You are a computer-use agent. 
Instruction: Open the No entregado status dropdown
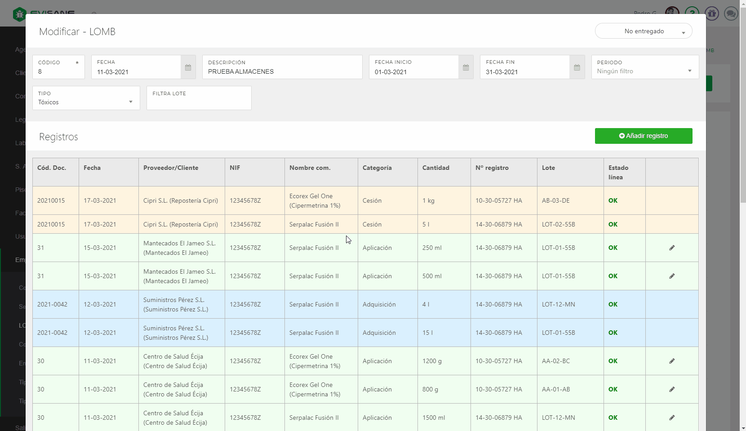click(644, 31)
